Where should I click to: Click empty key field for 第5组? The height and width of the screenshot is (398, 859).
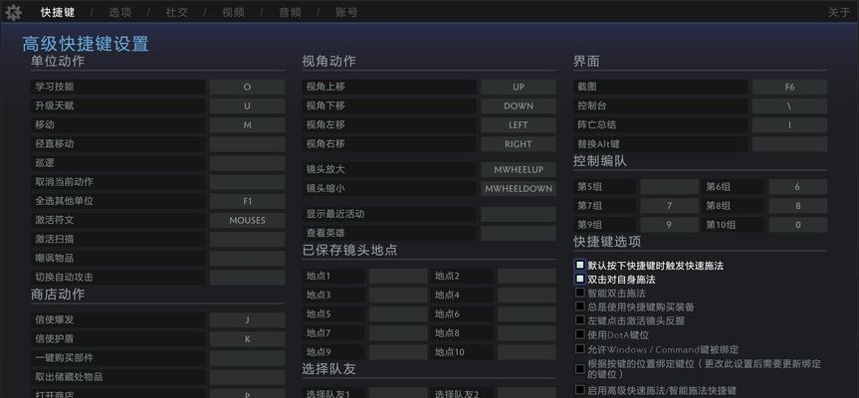tap(670, 187)
